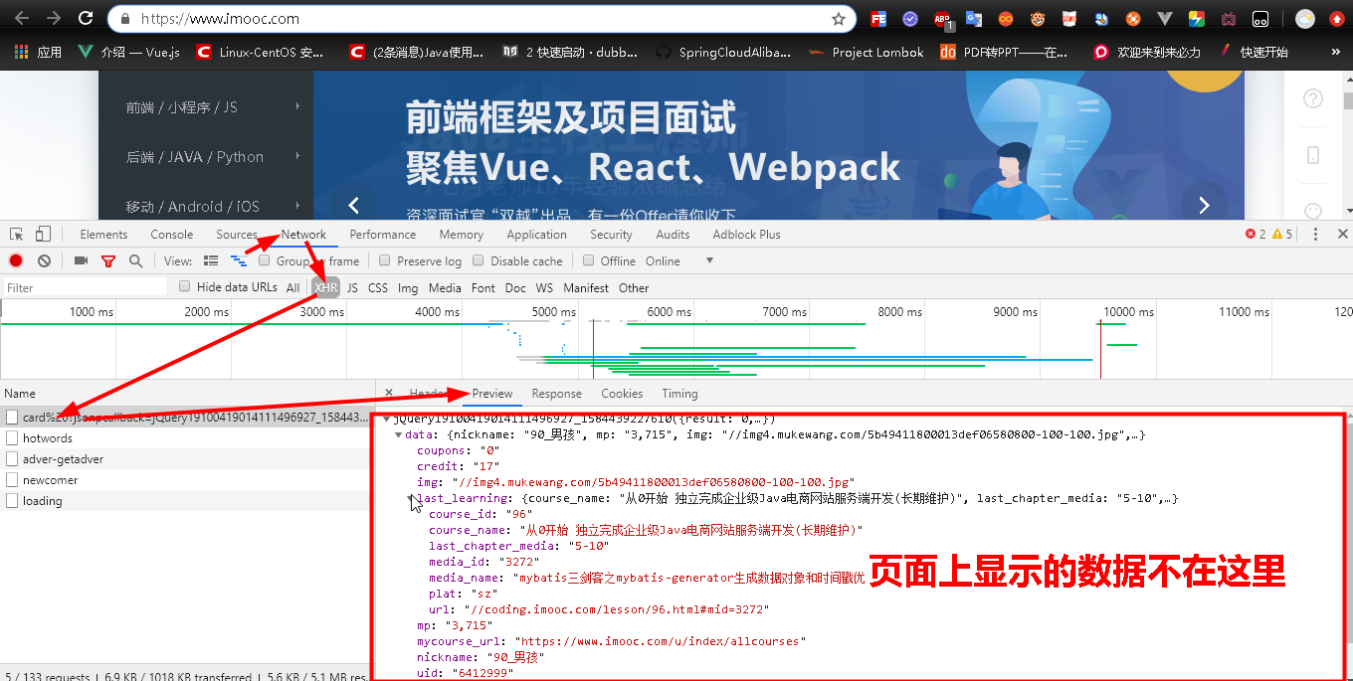
Task: Collapse the jQuery callback root node
Action: 387,420
